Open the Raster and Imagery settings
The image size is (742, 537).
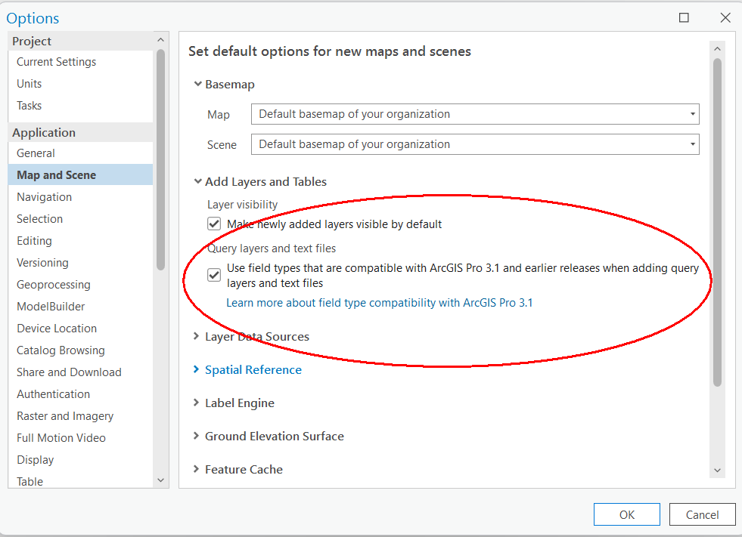64,415
